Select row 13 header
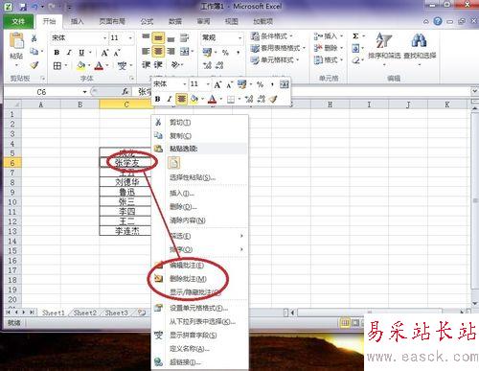Viewport: 479px width, 371px height. (x=12, y=231)
